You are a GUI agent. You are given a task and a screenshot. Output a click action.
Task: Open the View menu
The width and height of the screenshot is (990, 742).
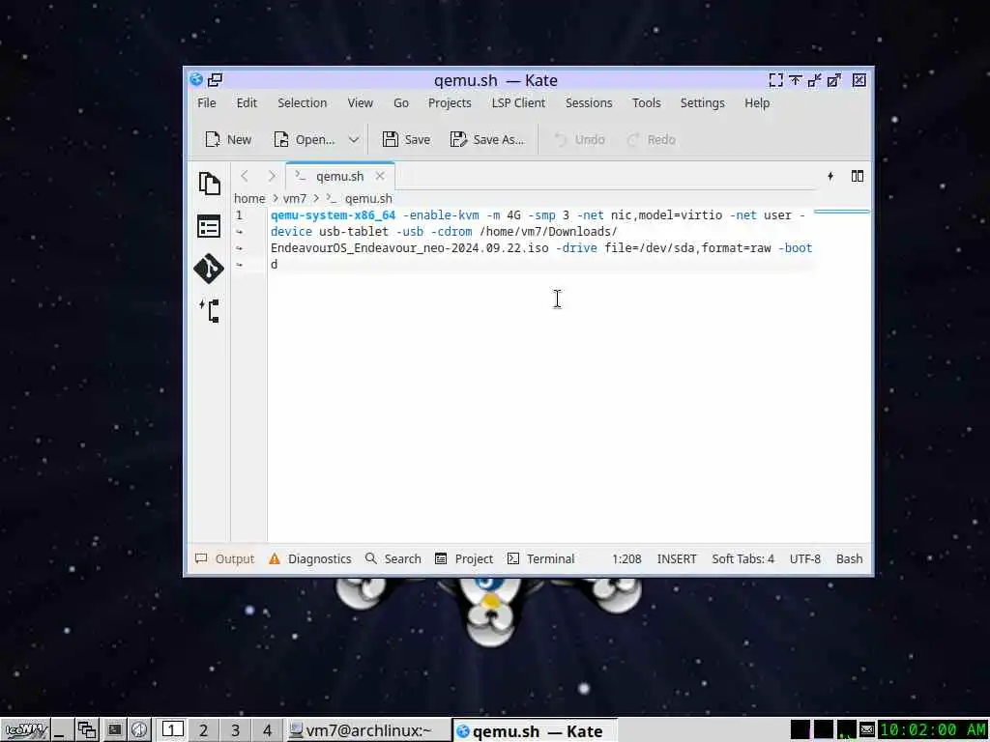(x=360, y=102)
